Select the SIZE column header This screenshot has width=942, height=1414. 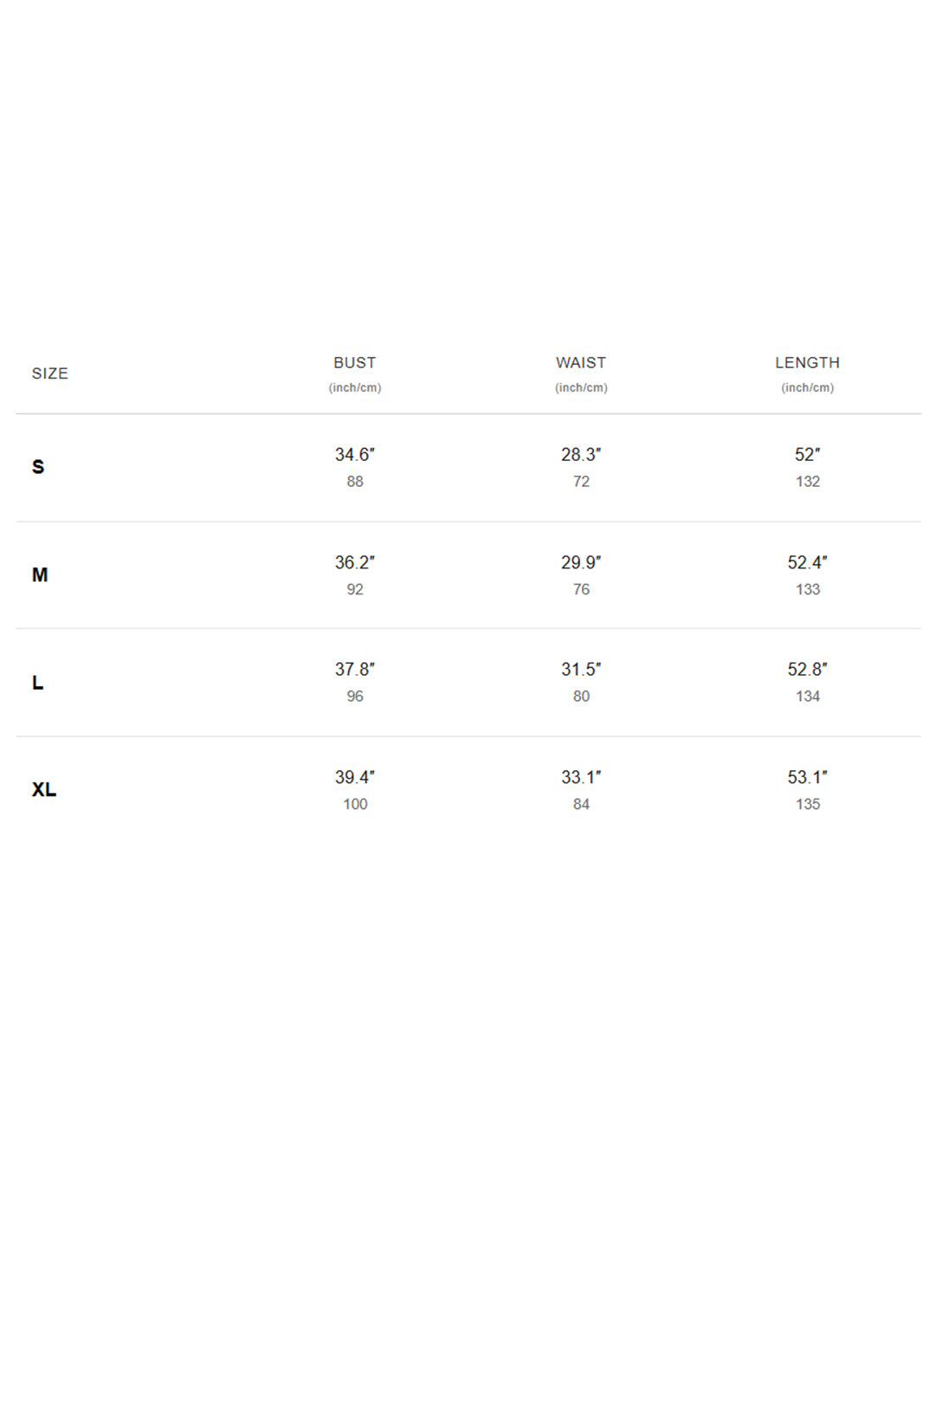click(x=49, y=373)
